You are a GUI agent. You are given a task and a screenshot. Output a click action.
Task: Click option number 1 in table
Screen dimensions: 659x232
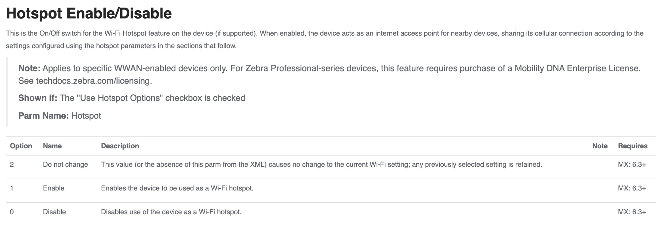12,188
